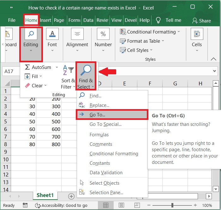Screen dimensions: 221x210
Task: Click the vertical scrollbar down arrow
Action: click(x=216, y=189)
